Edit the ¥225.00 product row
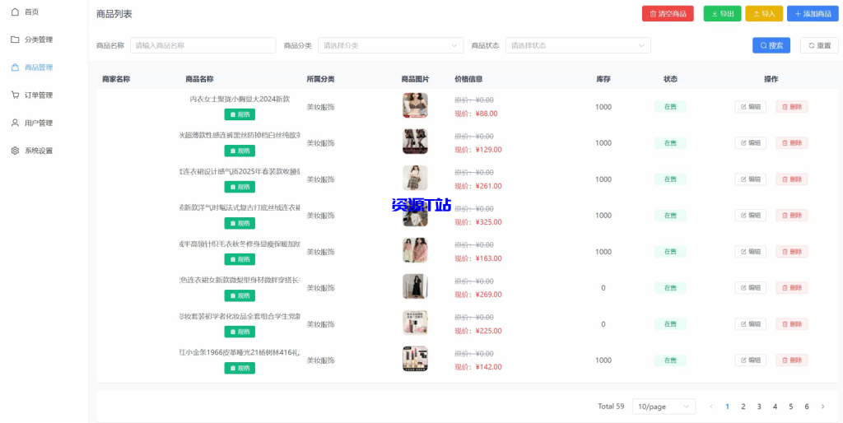The image size is (843, 423). (x=751, y=324)
